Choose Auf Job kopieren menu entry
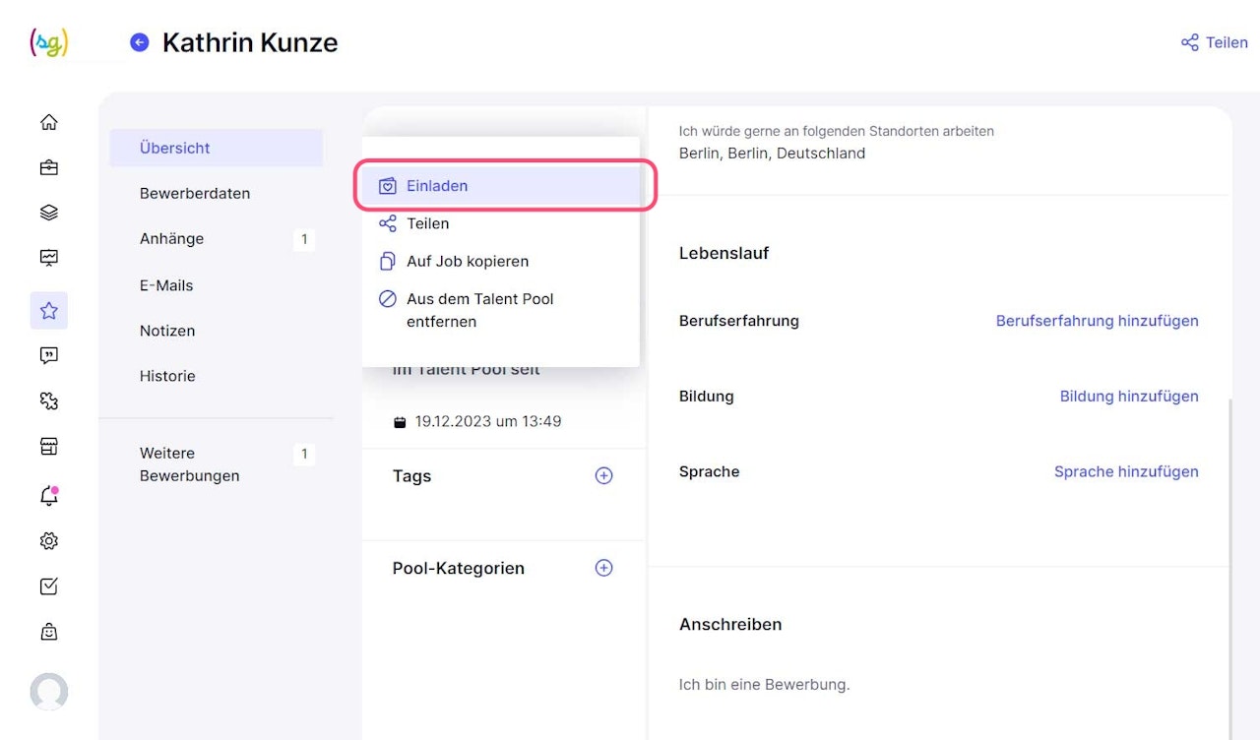The image size is (1260, 740). [468, 261]
